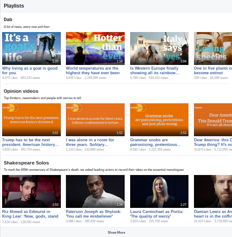The height and width of the screenshot is (237, 232).
Task: Play the Dear America opinion thumbnail
Action: (213, 120)
